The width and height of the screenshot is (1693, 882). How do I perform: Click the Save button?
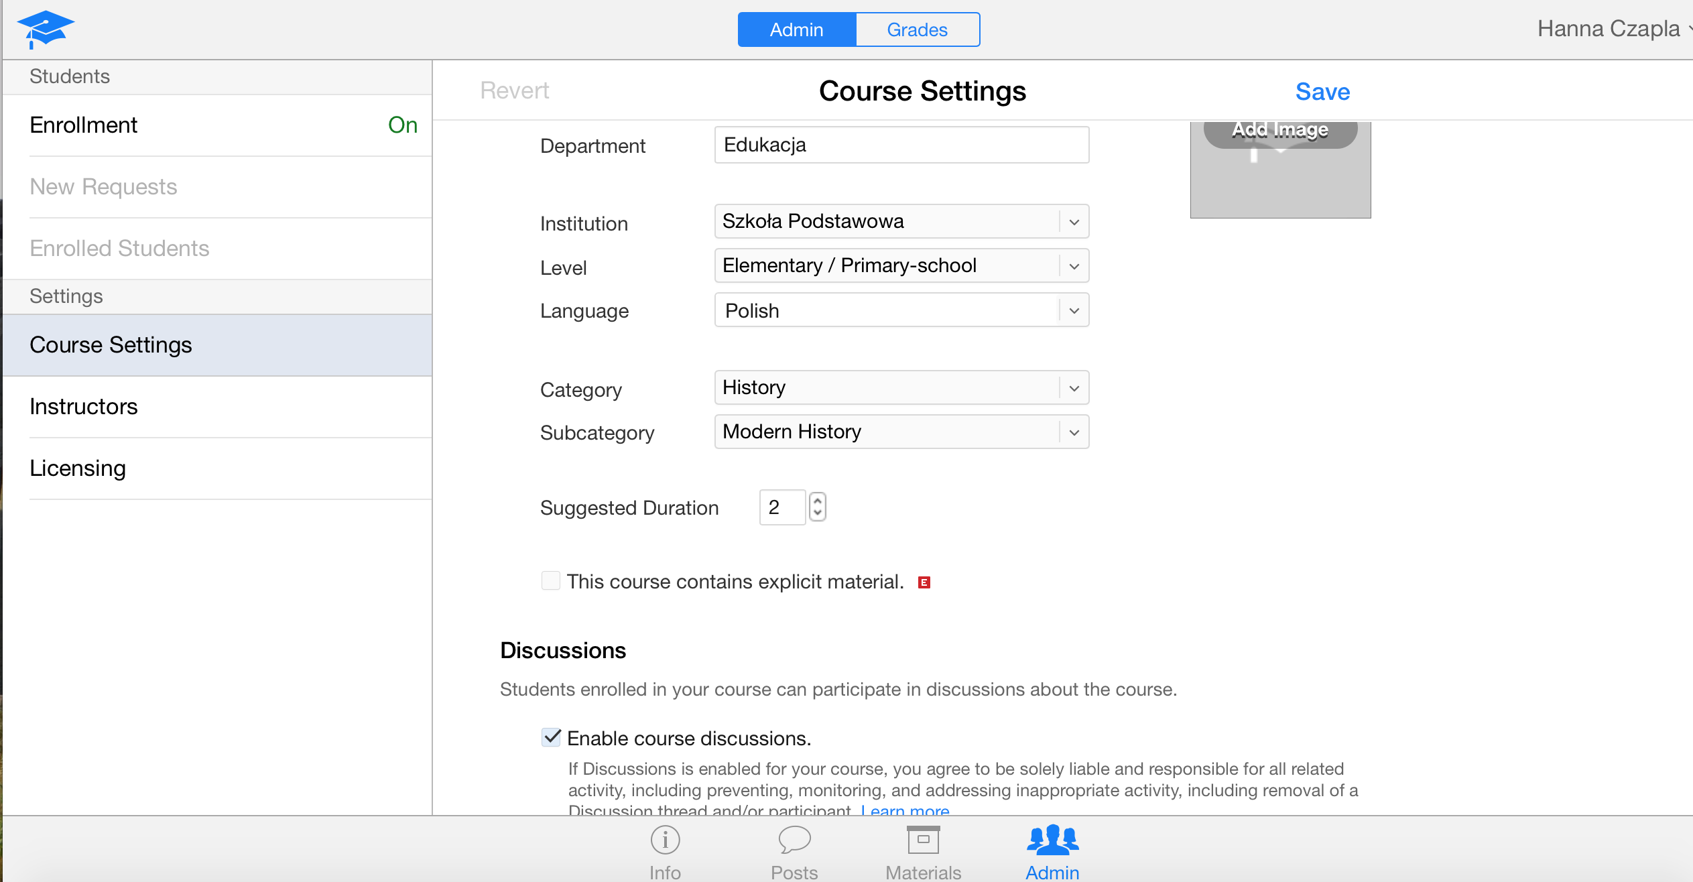click(x=1322, y=92)
